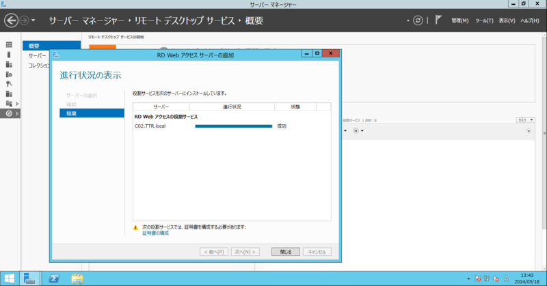547x286 pixels.
Task: Maximize the RD Web アクセス dialog
Action: tap(317, 54)
